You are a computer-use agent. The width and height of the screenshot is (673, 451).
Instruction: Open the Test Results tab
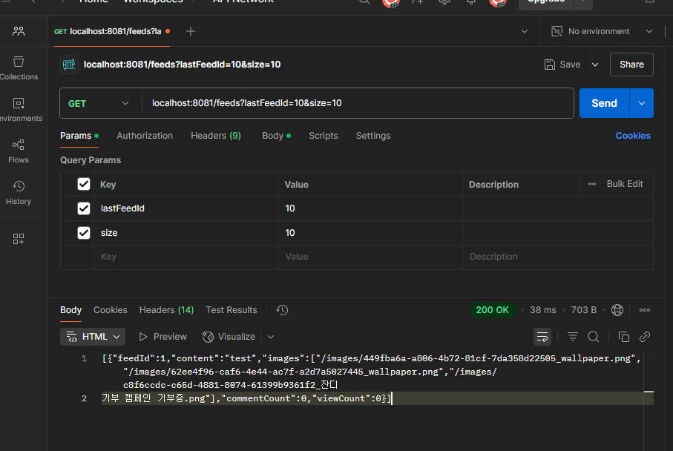pyautogui.click(x=232, y=310)
